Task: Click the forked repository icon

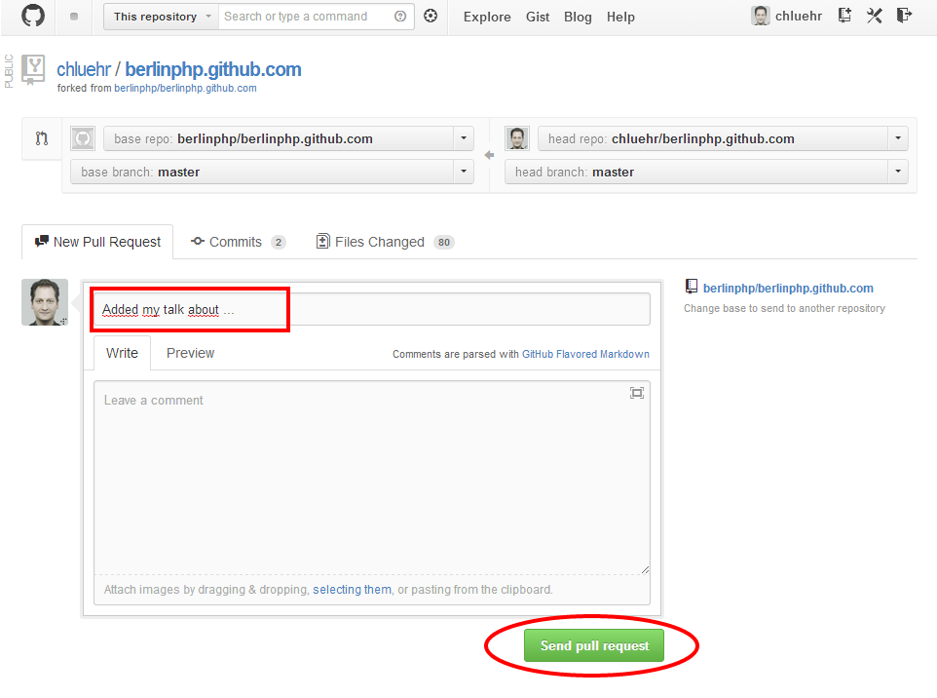Action: pyautogui.click(x=33, y=70)
